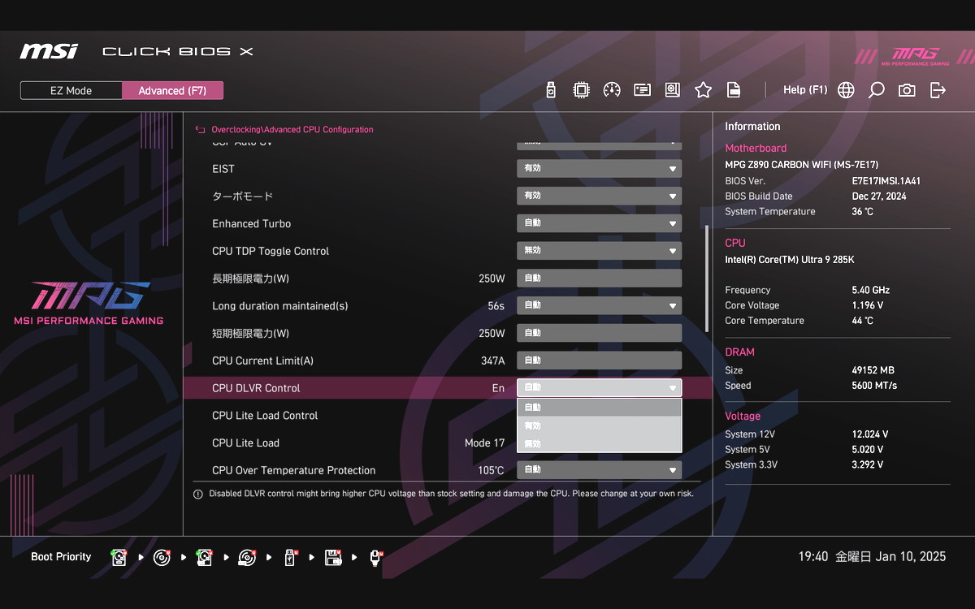
Task: Select the USB stick boot device
Action: (289, 557)
